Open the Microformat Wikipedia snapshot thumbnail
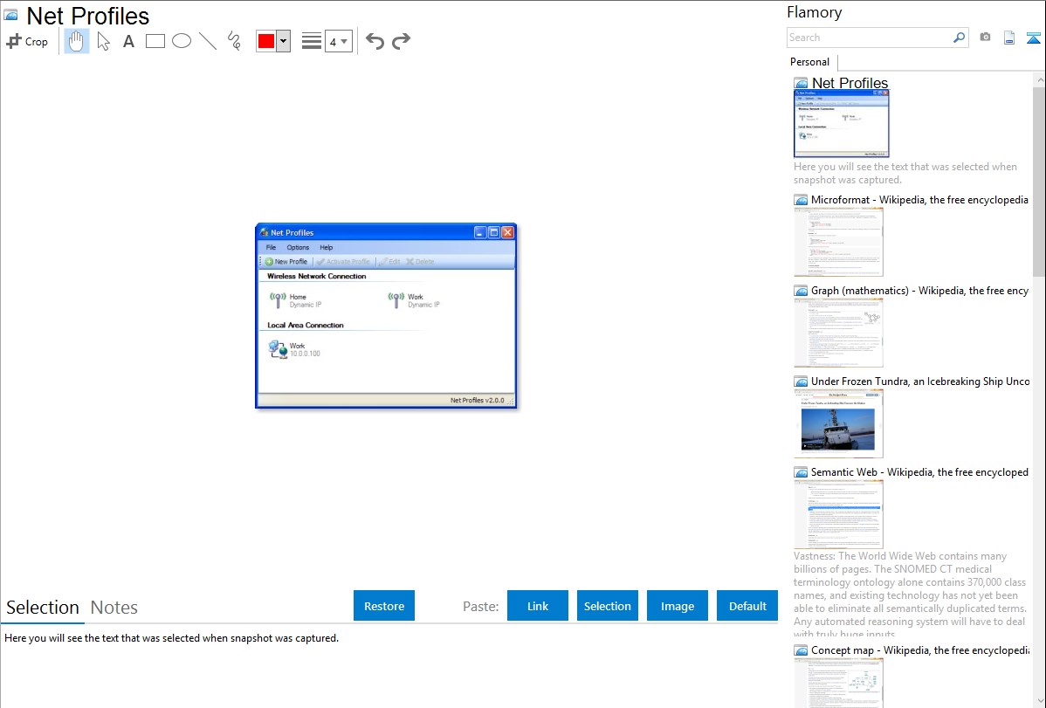1046x708 pixels. (838, 242)
